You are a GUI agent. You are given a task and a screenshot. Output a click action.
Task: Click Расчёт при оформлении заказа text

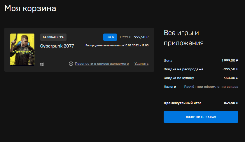211,87
